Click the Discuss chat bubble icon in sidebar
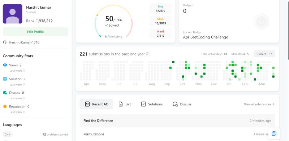The image size is (289, 141). (x=5, y=93)
